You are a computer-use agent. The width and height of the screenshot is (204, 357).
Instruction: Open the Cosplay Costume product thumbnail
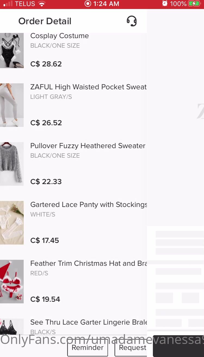point(12,50)
